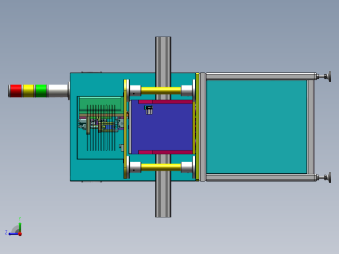Select the top gray frame bar on the right
The image size is (339, 254).
point(261,76)
